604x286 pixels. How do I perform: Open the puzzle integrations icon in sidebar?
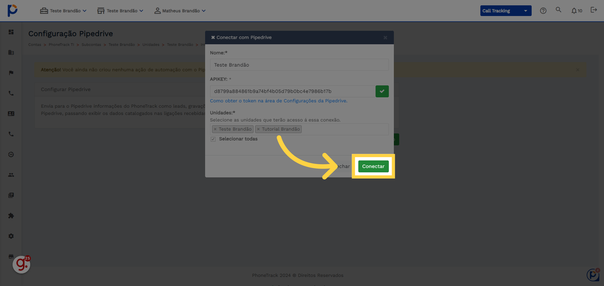coord(11,216)
